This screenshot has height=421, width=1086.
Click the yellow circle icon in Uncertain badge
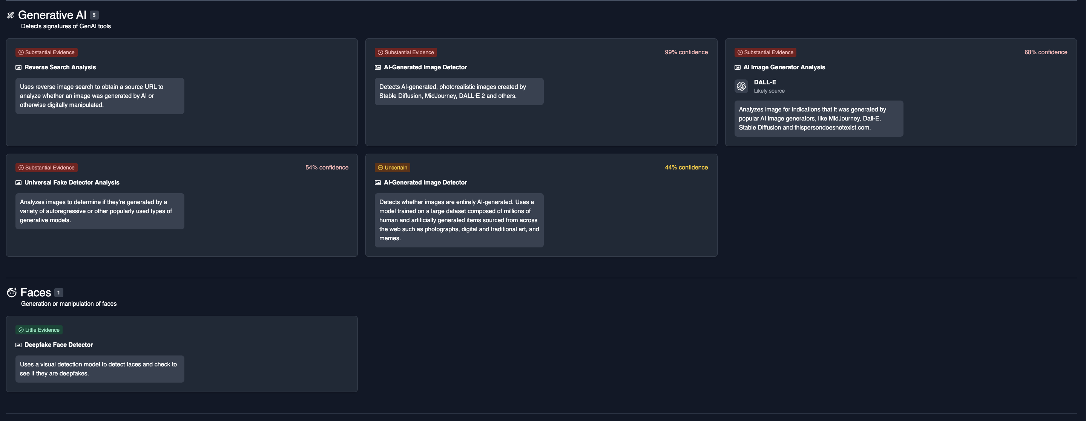click(x=380, y=168)
